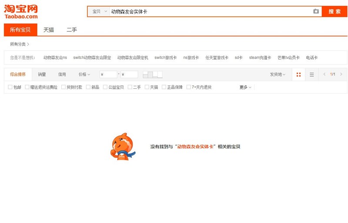Tick the 7+天内退货 checkbox
Screen dimensions: 348x223
click(x=188, y=87)
